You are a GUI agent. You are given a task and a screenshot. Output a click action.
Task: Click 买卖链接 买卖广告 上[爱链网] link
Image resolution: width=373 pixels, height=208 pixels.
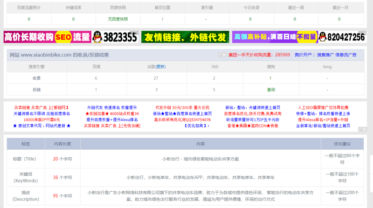click(x=41, y=108)
